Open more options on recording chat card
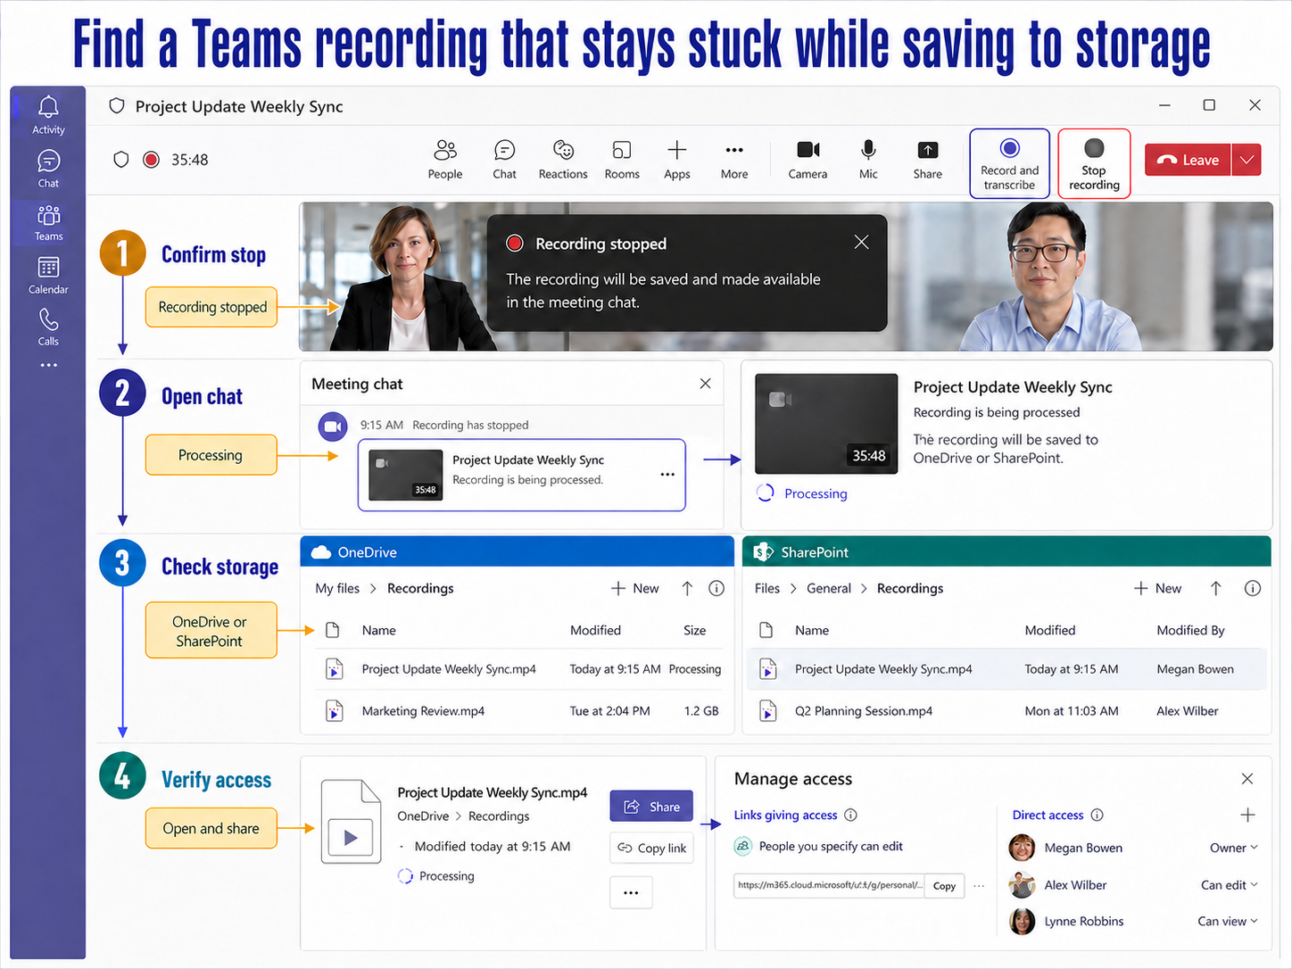Screen dimensions: 1292x969 point(667,474)
